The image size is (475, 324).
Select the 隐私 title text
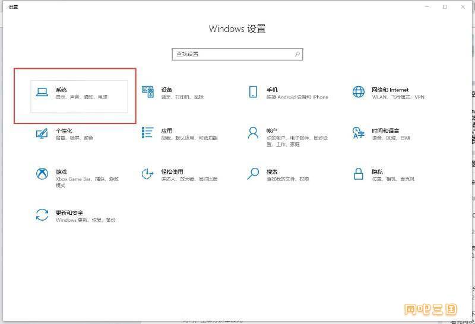point(378,171)
